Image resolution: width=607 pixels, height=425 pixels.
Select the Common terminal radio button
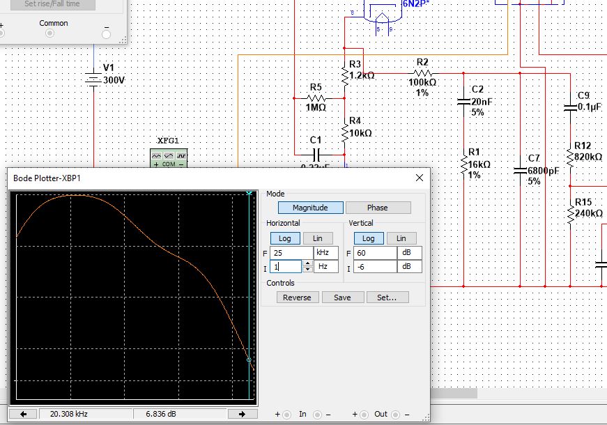point(49,33)
